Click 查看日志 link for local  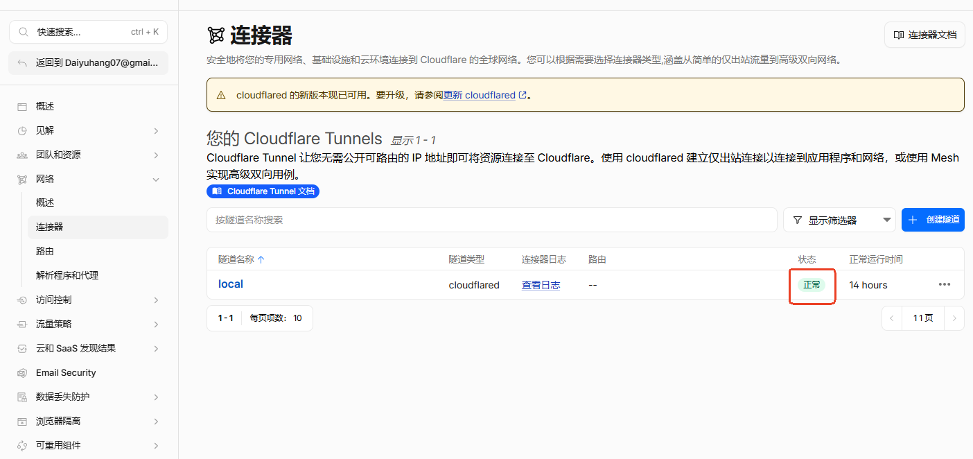point(541,285)
